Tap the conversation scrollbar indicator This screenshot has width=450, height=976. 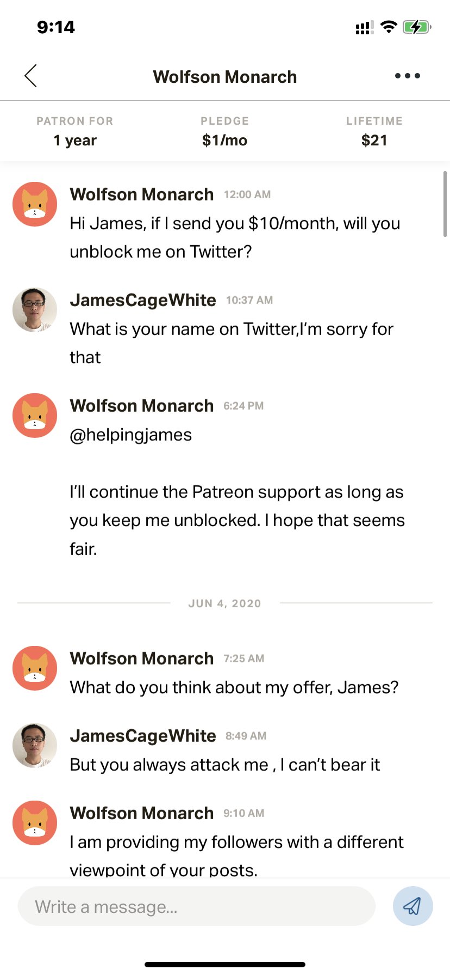point(445,204)
